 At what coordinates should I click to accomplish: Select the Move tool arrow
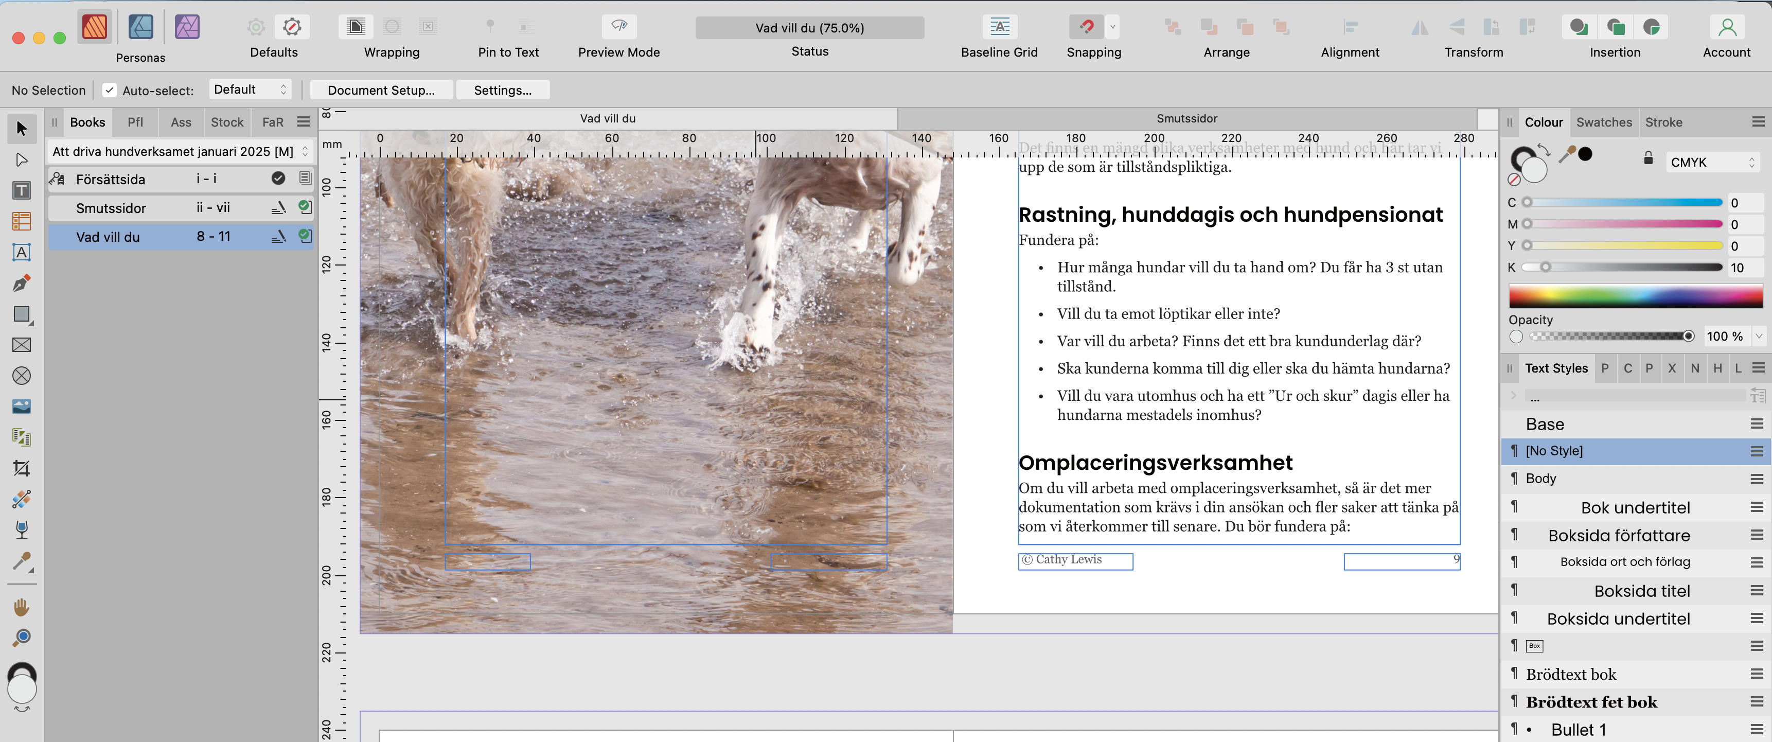click(21, 129)
